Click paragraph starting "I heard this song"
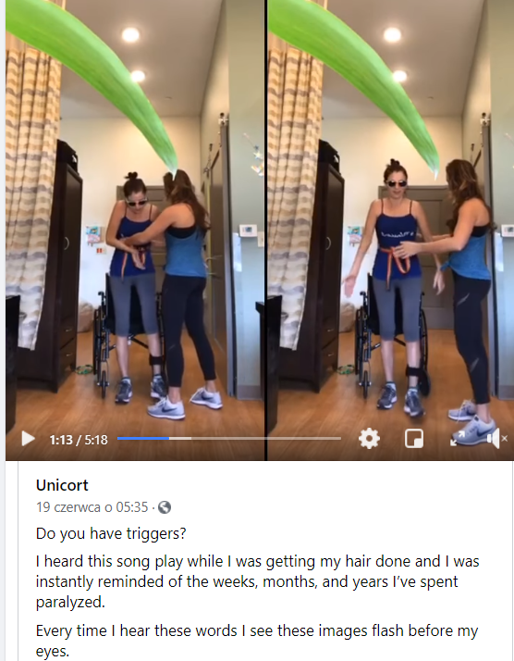 pos(257,581)
